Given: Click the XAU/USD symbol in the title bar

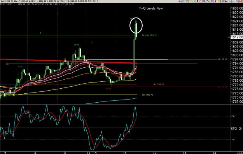Looking at the screenshot, I should tap(5, 1).
